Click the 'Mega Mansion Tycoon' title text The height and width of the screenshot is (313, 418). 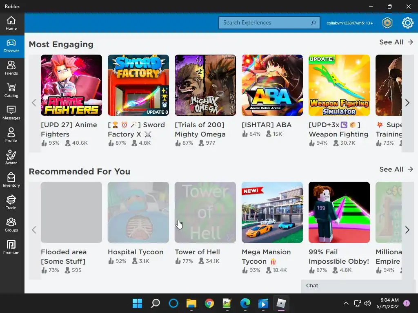(x=266, y=257)
